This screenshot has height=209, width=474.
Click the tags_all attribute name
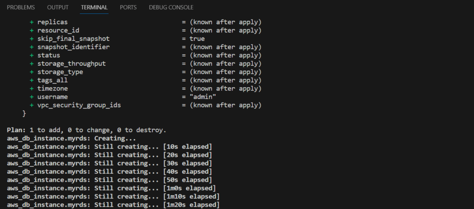53,80
